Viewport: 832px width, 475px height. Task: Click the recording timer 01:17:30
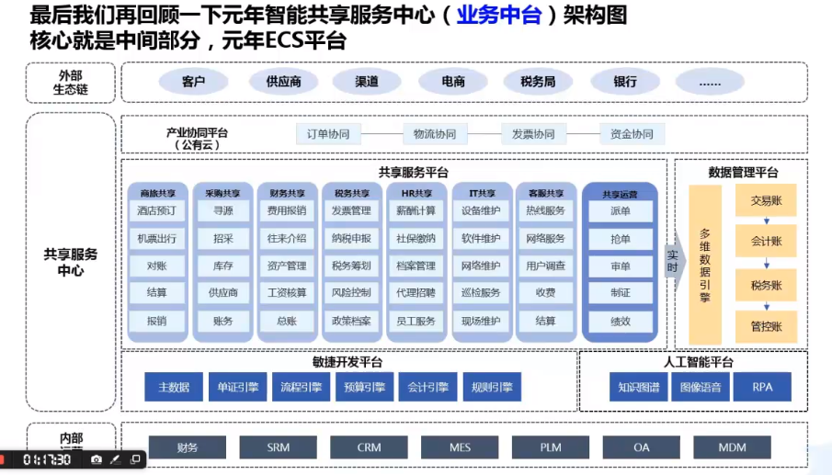coord(47,459)
